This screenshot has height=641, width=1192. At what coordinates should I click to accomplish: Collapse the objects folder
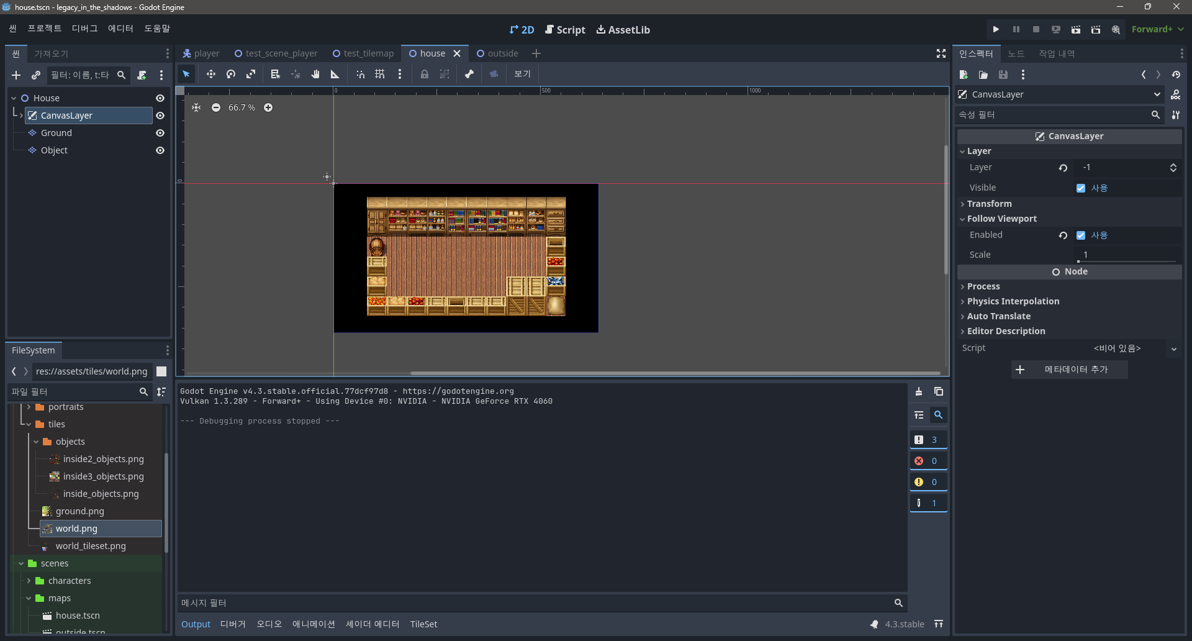pyautogui.click(x=36, y=442)
